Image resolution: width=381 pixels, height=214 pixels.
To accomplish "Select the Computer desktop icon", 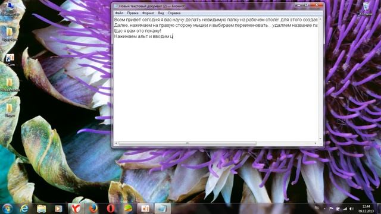I will (10, 10).
